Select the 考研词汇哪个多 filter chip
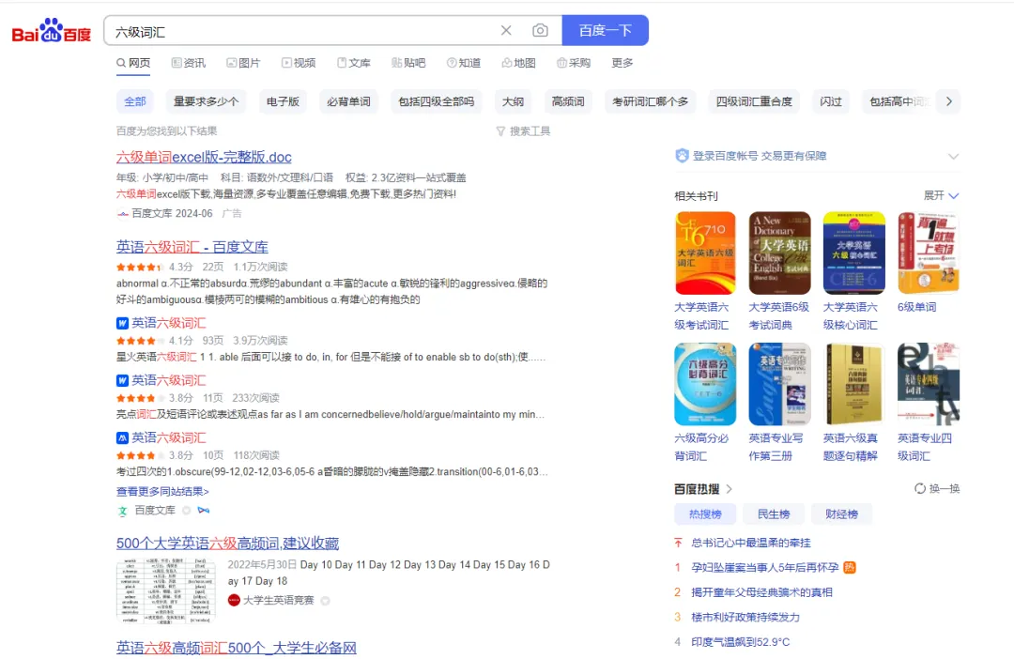Image resolution: width=1014 pixels, height=659 pixels. coord(650,101)
